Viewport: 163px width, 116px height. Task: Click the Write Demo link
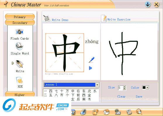point(60,20)
